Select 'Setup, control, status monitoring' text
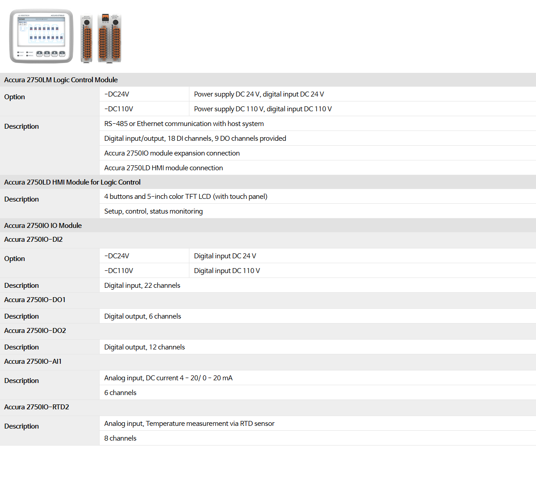536x492 pixels. click(154, 211)
